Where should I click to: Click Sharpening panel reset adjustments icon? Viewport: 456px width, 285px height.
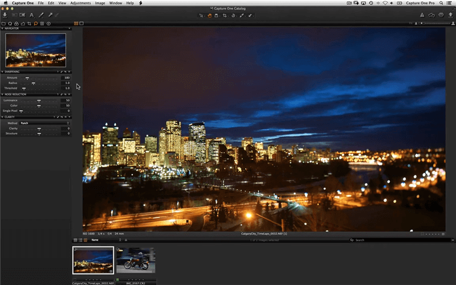[x=65, y=72]
